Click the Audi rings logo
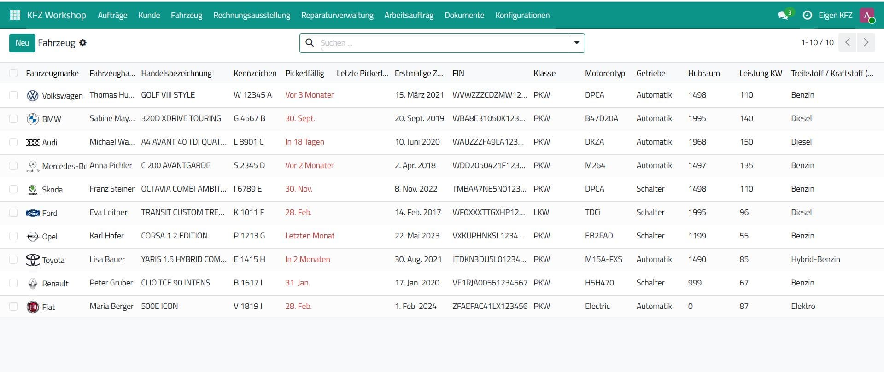The width and height of the screenshot is (884, 372). click(x=33, y=143)
